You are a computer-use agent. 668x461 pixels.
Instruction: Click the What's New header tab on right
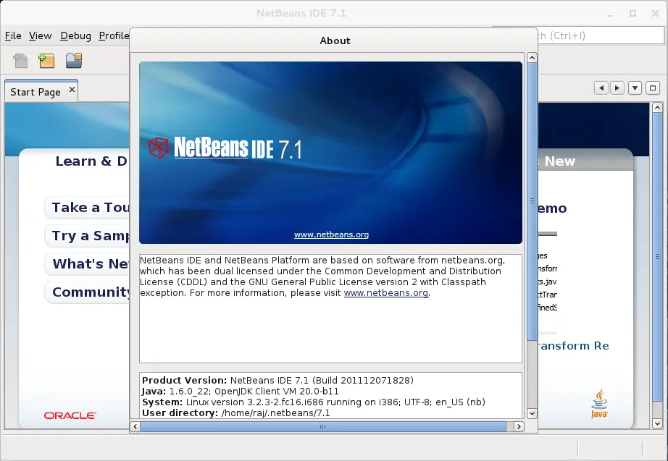585,161
